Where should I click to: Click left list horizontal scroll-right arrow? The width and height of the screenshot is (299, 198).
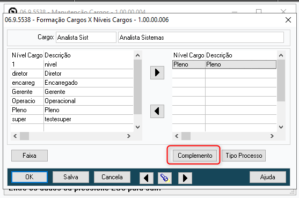tap(129, 136)
